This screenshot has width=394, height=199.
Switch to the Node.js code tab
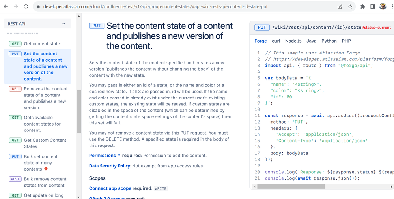click(x=293, y=41)
